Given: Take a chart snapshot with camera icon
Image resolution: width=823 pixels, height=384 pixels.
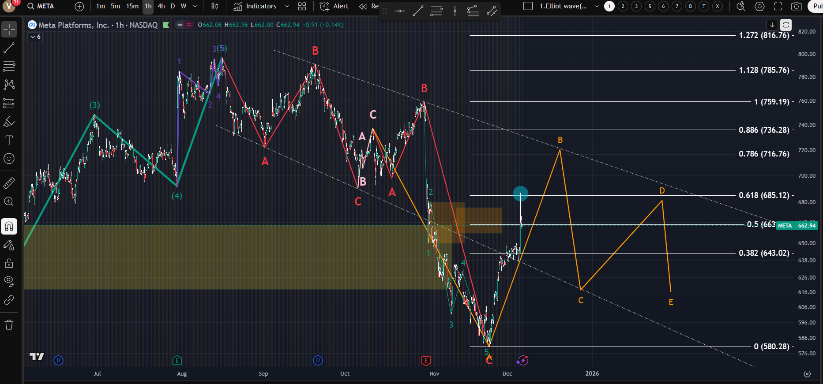Looking at the screenshot, I should (797, 6).
